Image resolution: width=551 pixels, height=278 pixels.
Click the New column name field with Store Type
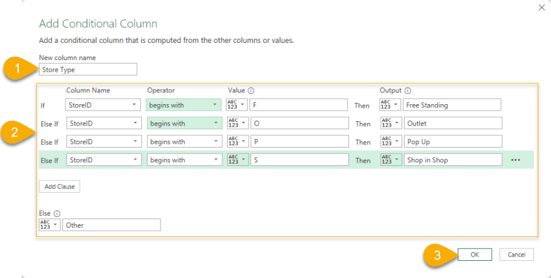click(x=88, y=69)
